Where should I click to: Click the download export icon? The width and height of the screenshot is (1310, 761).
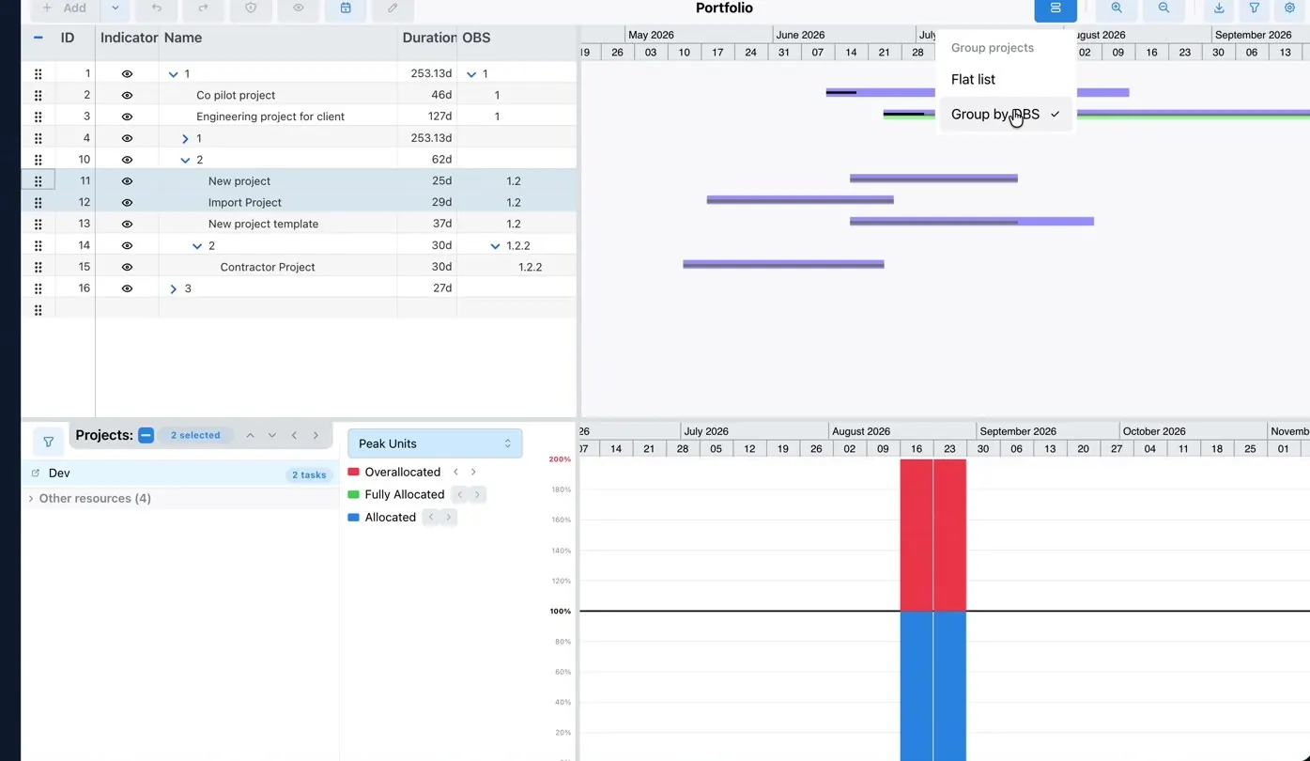point(1219,8)
